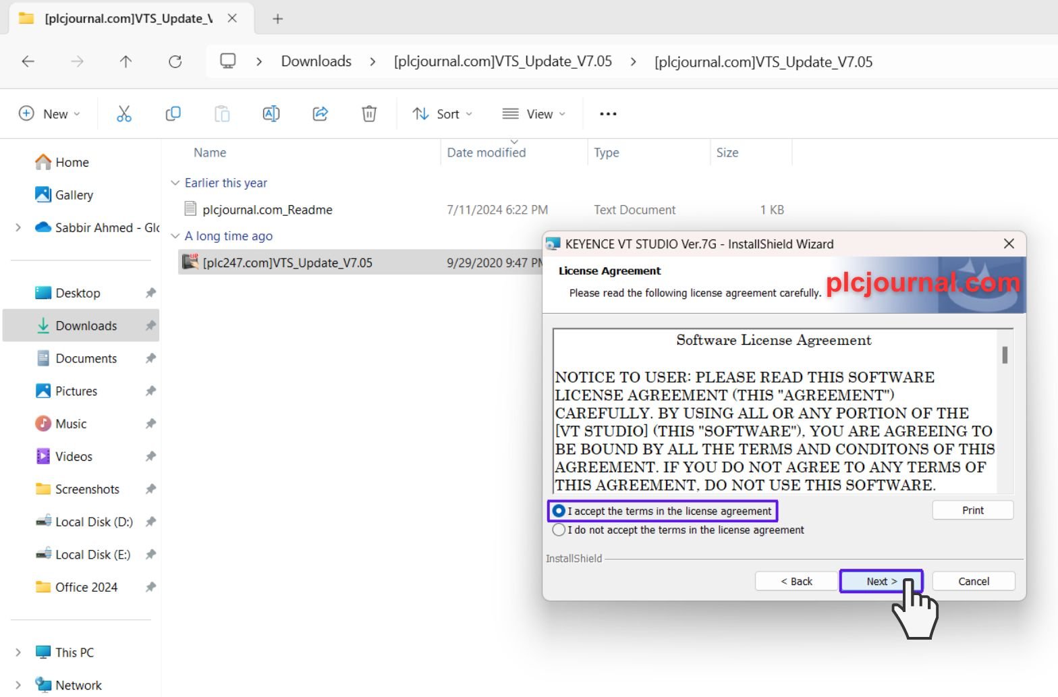Image resolution: width=1058 pixels, height=697 pixels.
Task: Open the View dropdown menu
Action: tap(534, 114)
